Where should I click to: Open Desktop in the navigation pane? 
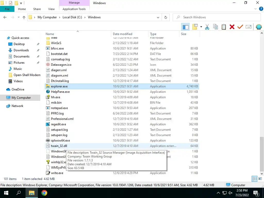tap(19, 44)
